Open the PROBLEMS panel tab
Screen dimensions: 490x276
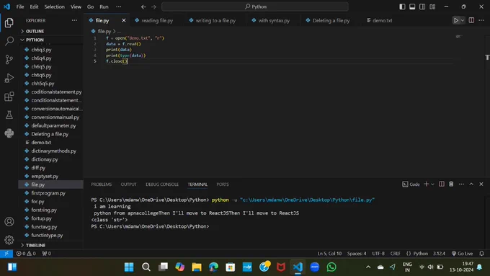tap(102, 184)
